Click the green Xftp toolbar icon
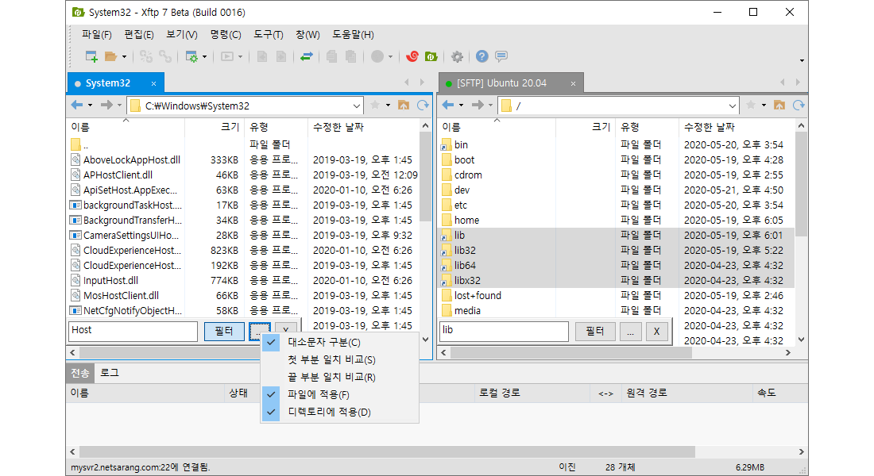This screenshot has width=874, height=476. point(431,56)
